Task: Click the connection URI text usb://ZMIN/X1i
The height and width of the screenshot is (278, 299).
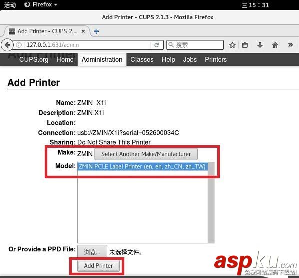Action: click(x=128, y=133)
